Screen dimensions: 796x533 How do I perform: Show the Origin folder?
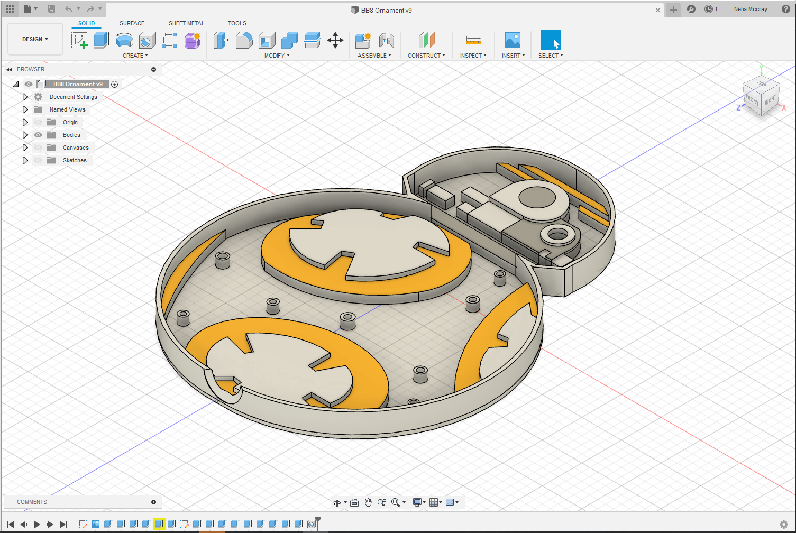coord(38,122)
